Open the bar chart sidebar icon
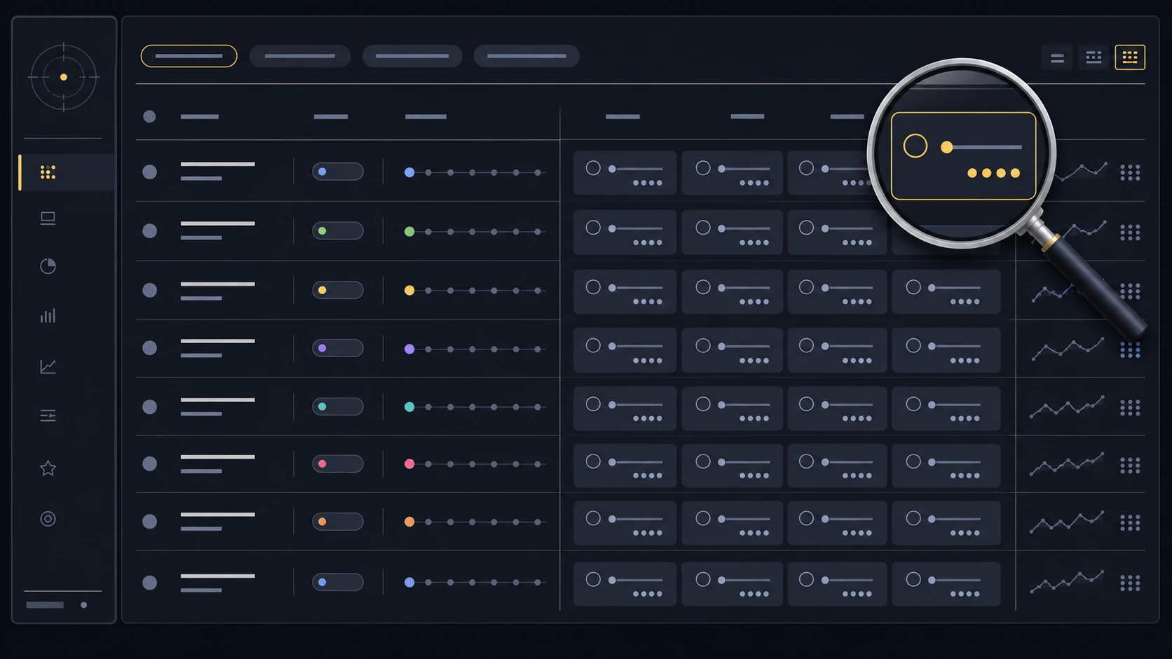Image resolution: width=1172 pixels, height=659 pixels. pyautogui.click(x=48, y=316)
